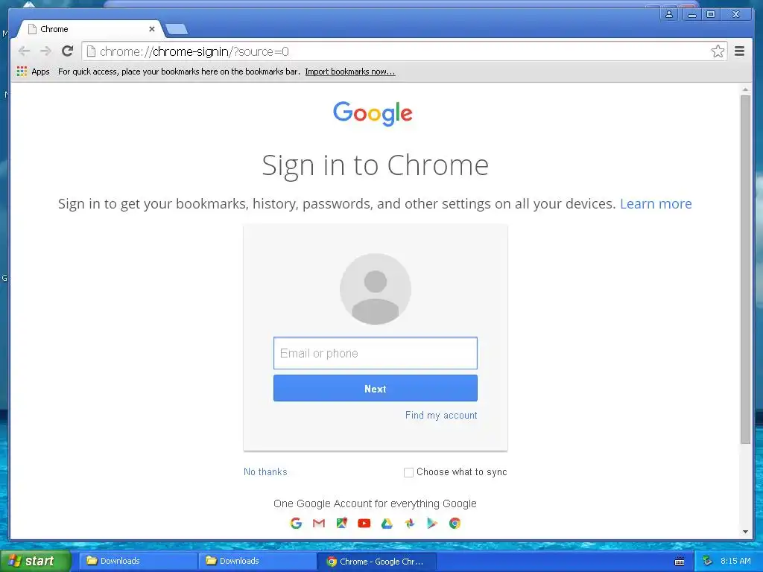Click One Google Account for everything text
Viewport: 763px width, 572px height.
[375, 503]
